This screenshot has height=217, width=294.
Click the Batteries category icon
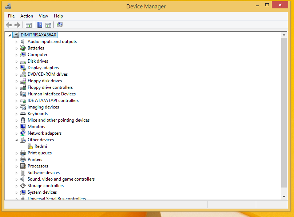pos(23,48)
